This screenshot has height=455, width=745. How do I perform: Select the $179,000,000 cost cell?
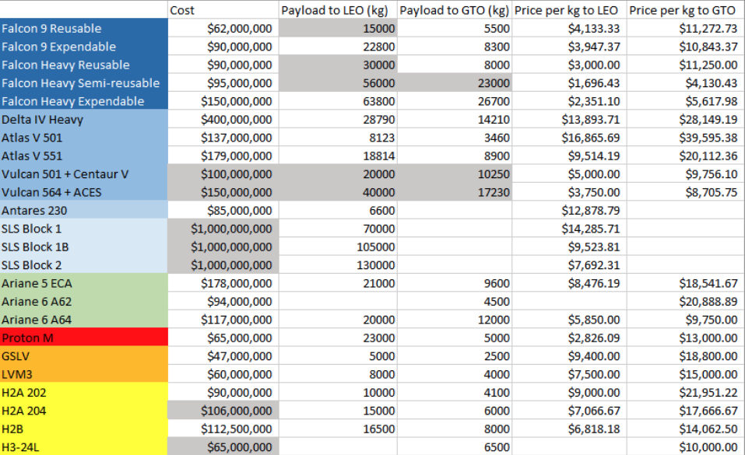click(223, 156)
